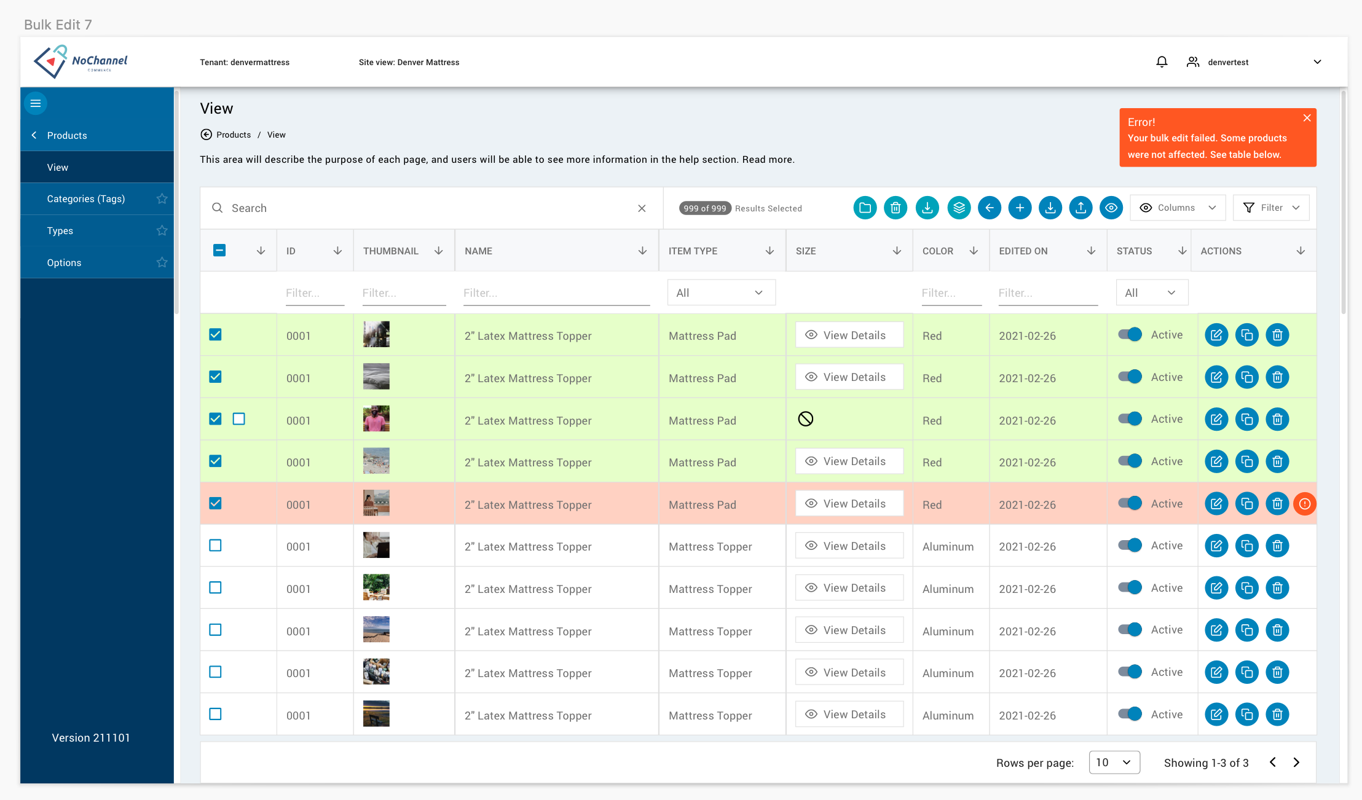Click the edit icon in the first row

coord(1216,335)
